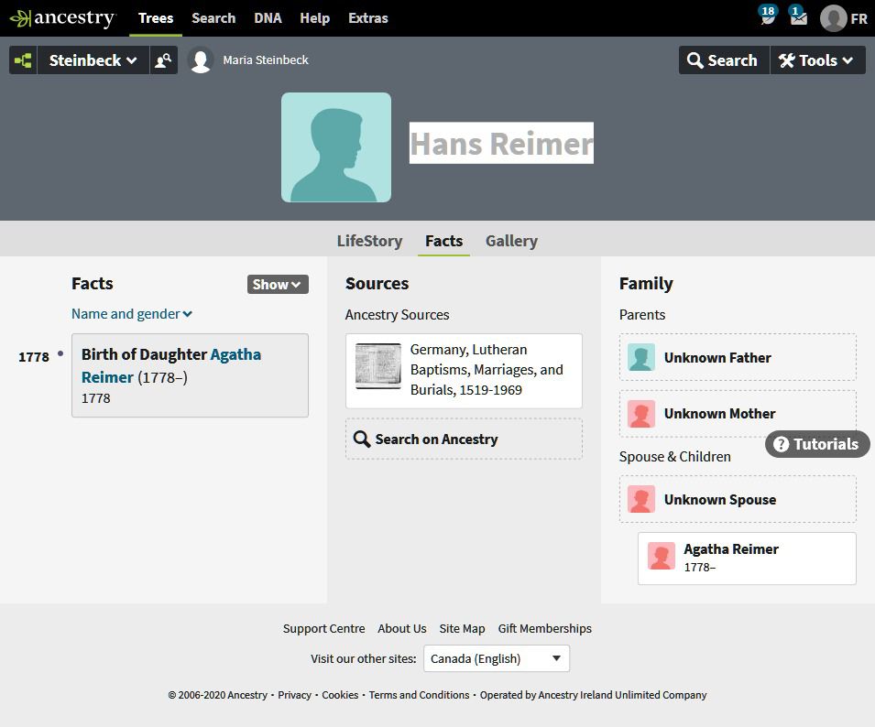Open the Canada (English) site selector
Screen dimensions: 875x727
(x=496, y=658)
